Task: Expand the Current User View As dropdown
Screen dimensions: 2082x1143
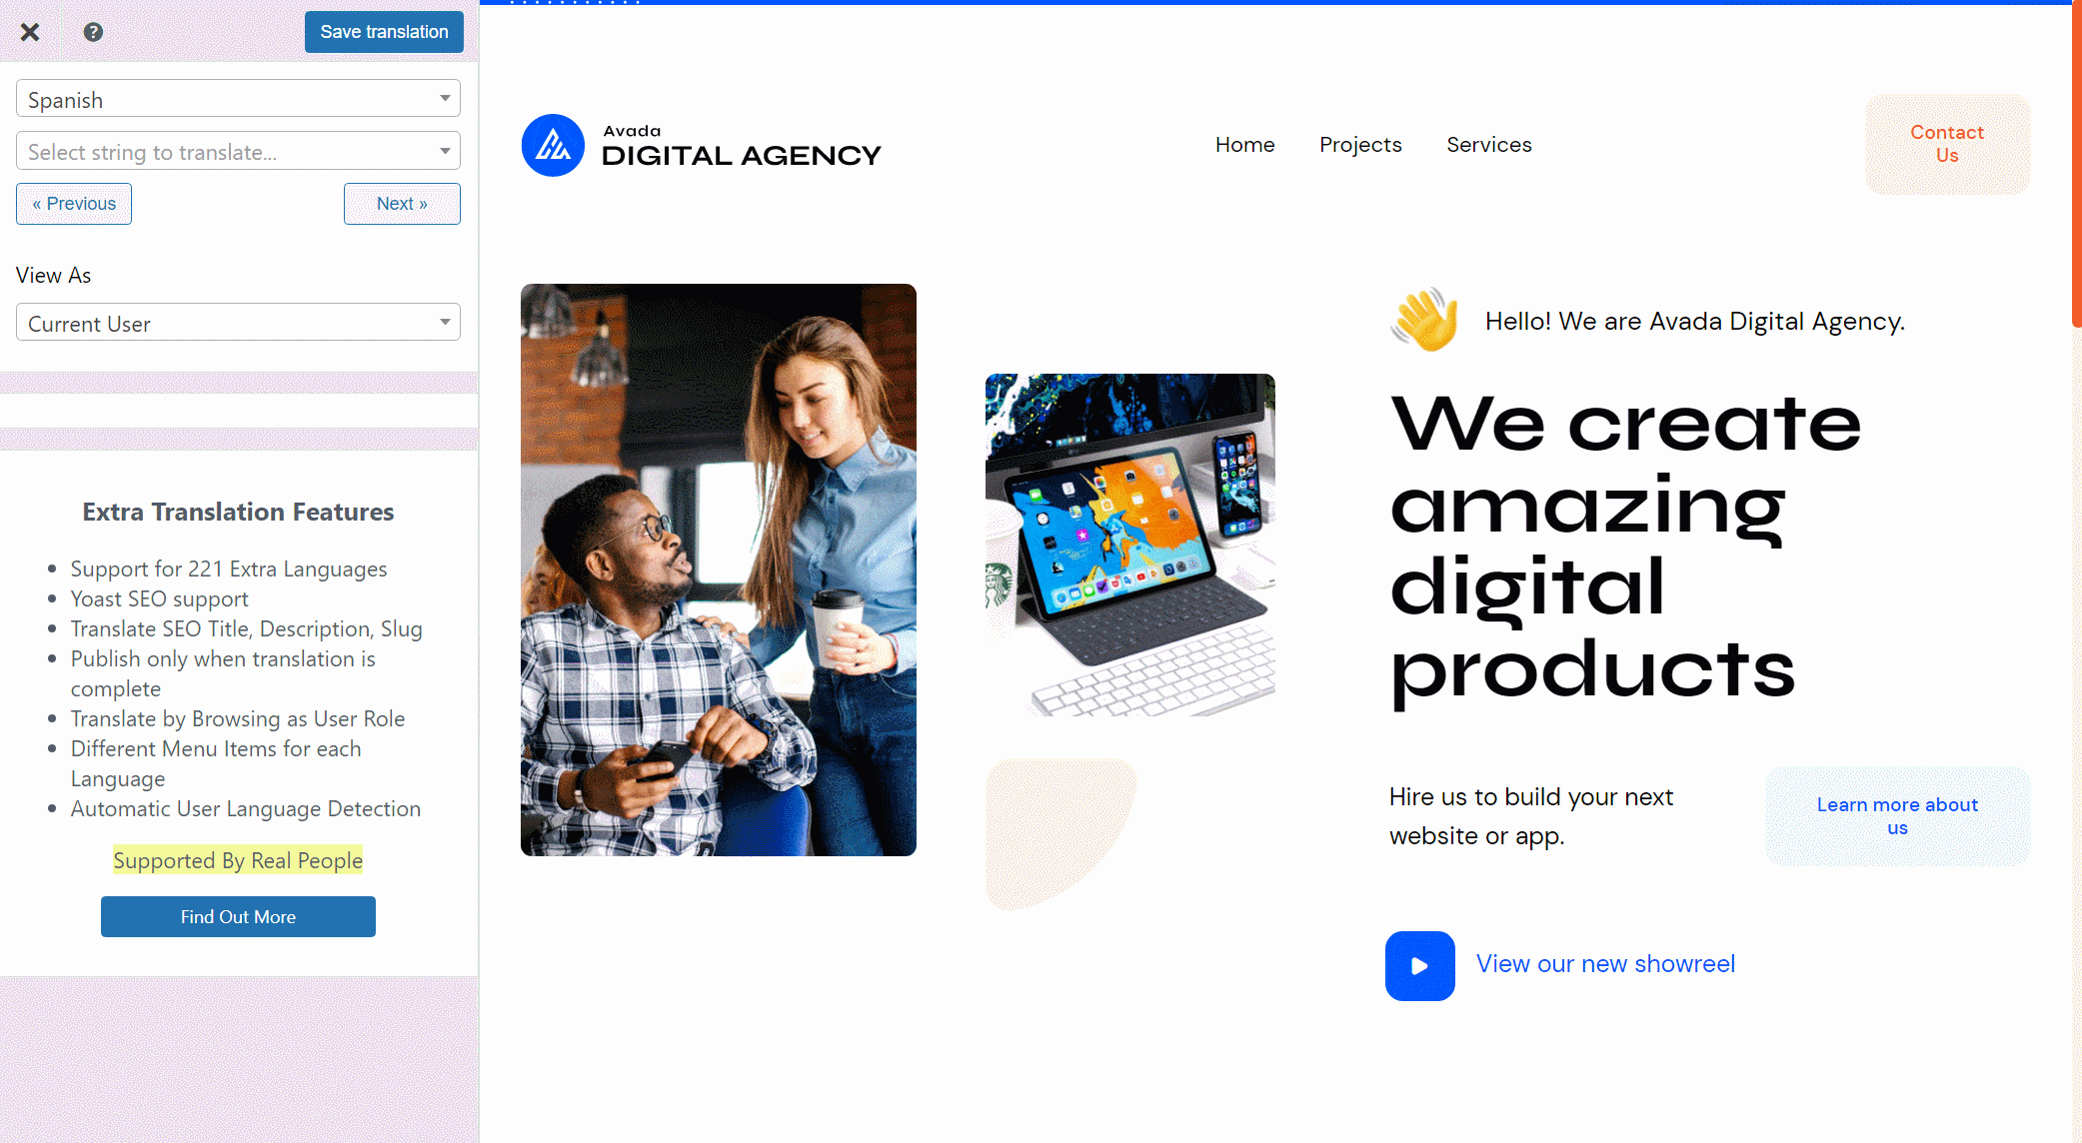Action: [444, 324]
